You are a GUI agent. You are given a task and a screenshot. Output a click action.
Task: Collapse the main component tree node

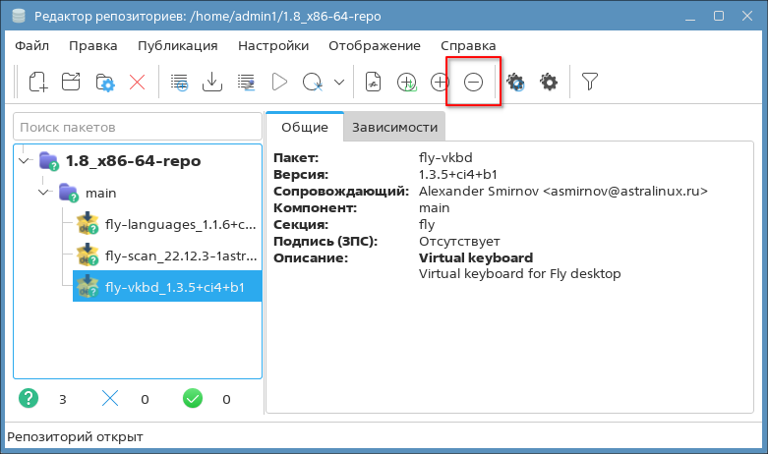pos(44,193)
